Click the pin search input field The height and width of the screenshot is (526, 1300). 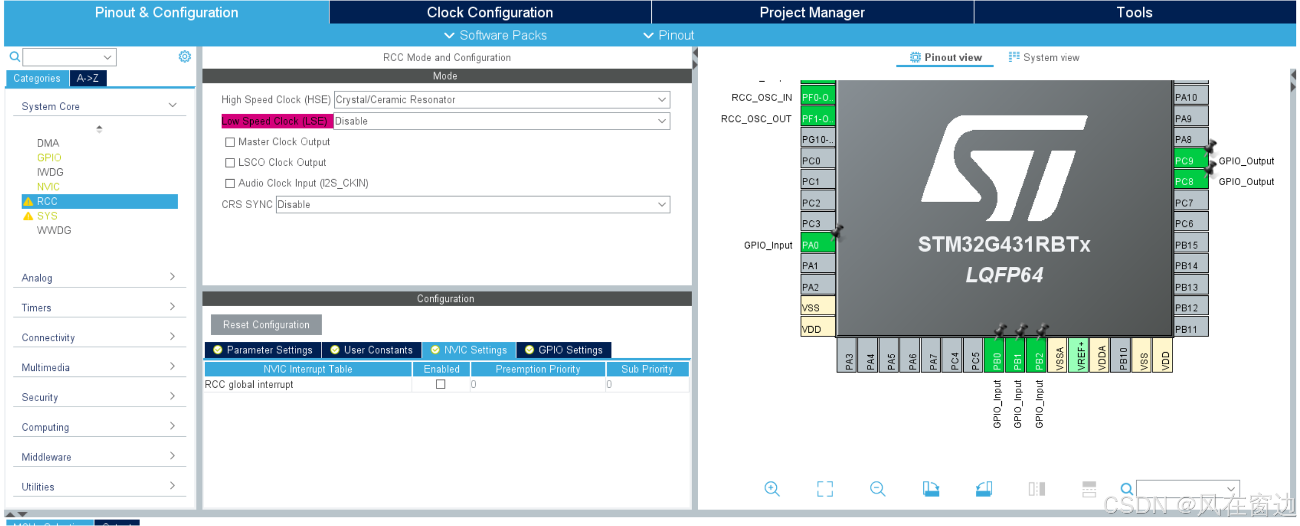coord(1187,489)
